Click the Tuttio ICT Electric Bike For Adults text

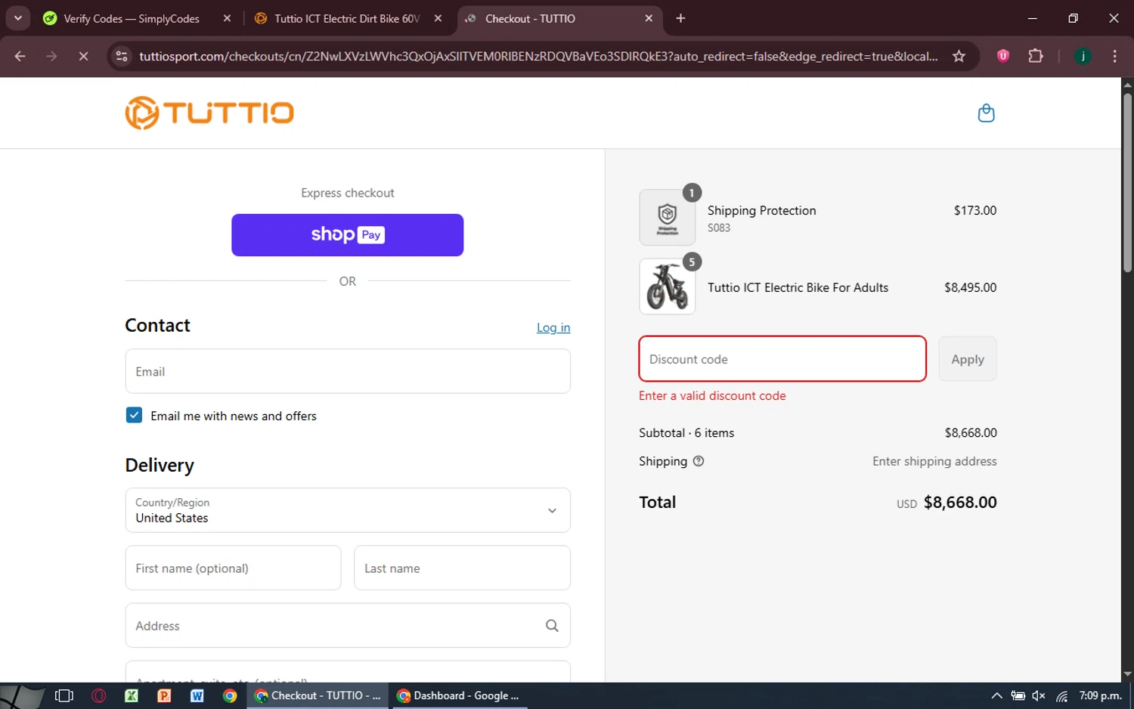point(798,287)
